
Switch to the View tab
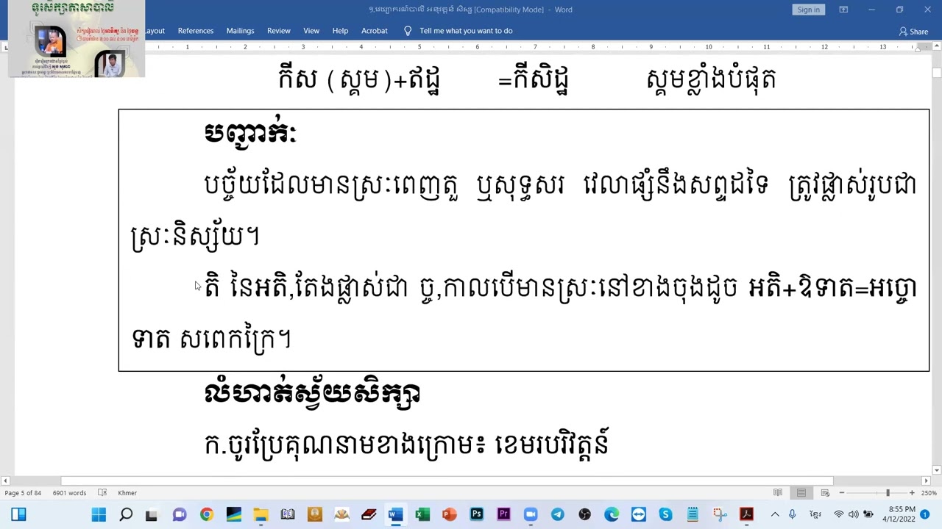(311, 31)
